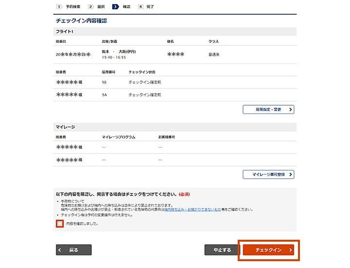Click the フライト1 section header
The image size is (350, 268).
pyautogui.click(x=65, y=31)
